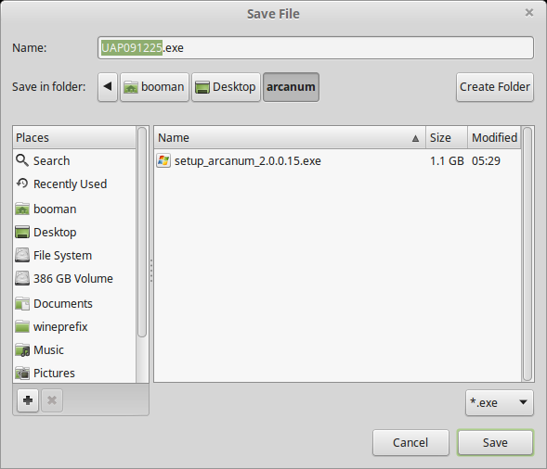
Task: Click the Recently Used clock icon
Action: 22,184
